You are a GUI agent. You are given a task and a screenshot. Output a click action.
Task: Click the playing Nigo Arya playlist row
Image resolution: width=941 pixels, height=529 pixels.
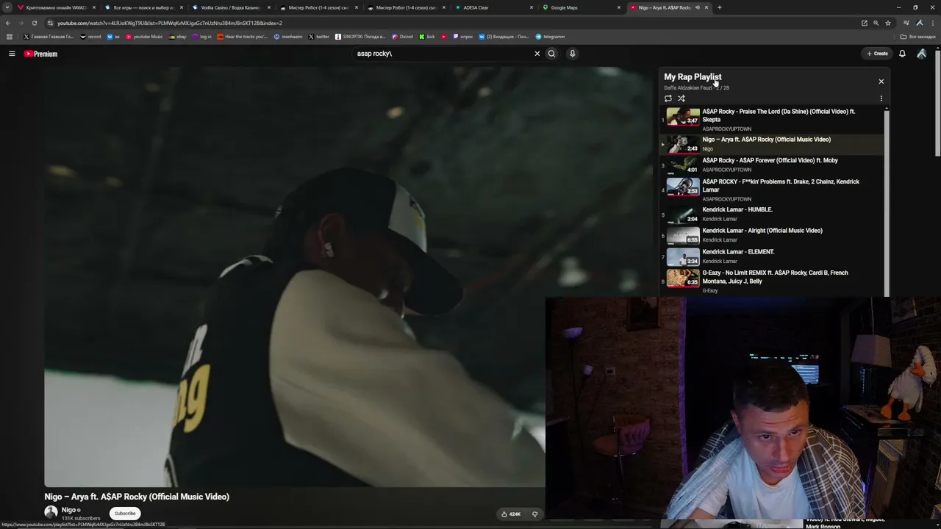[x=773, y=144]
